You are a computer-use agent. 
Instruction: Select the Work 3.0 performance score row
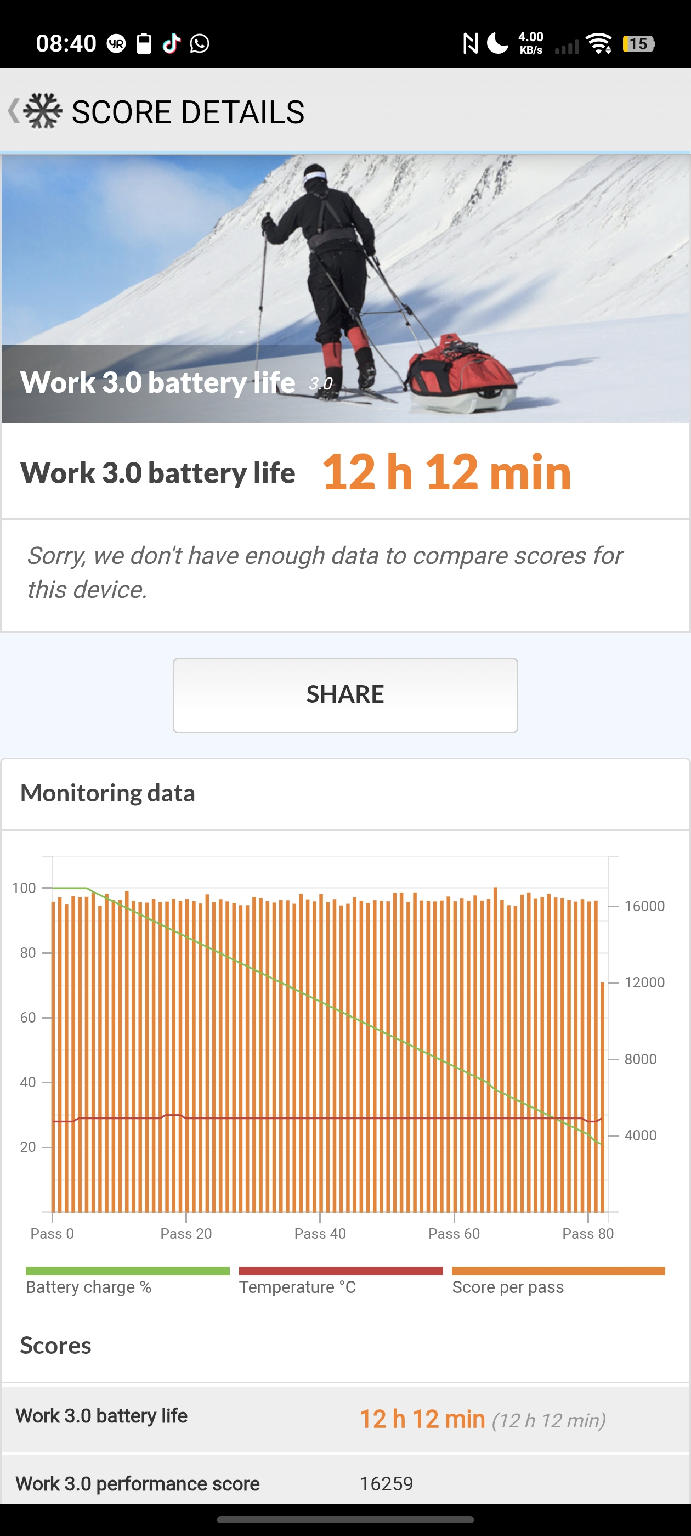click(x=345, y=1483)
